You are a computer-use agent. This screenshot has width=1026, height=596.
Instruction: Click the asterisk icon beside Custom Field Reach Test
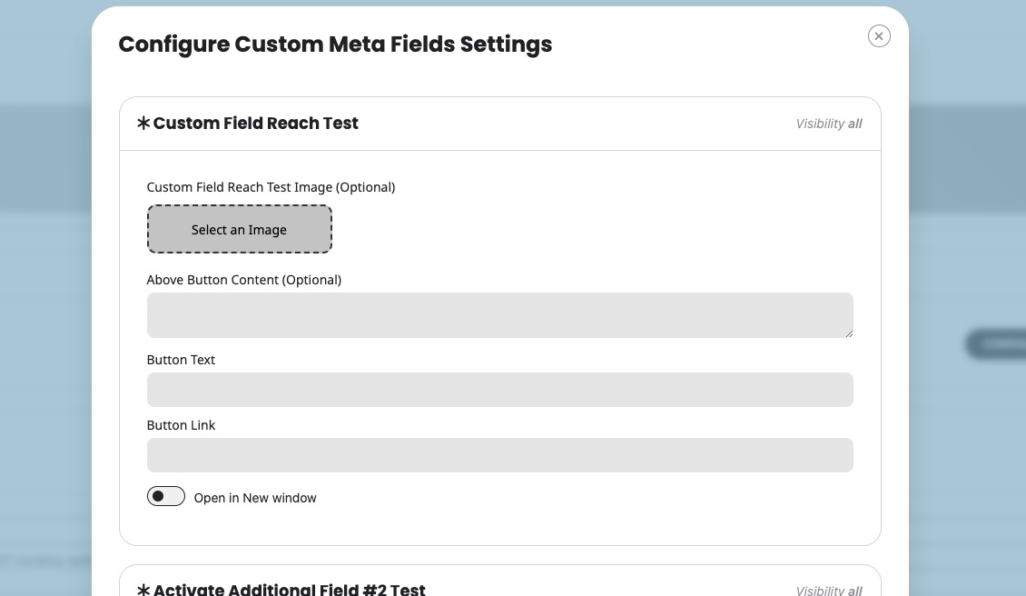tap(143, 124)
